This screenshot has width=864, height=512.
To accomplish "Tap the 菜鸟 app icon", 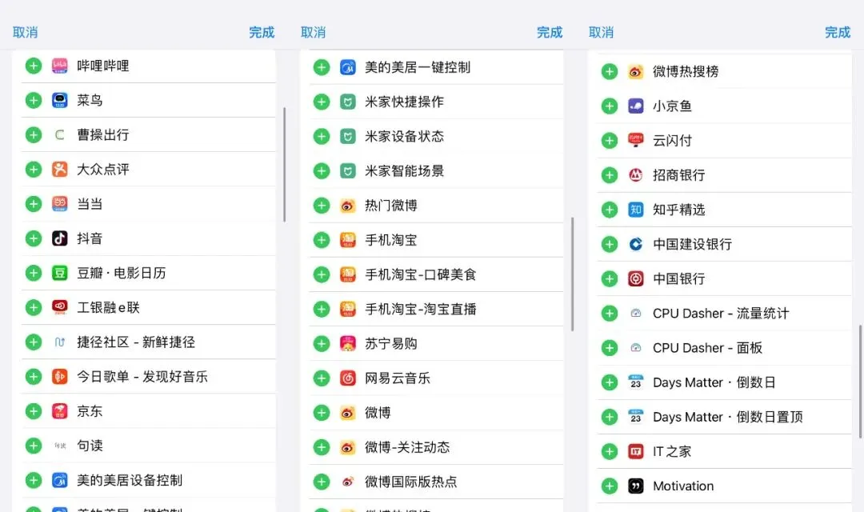I will (x=59, y=100).
